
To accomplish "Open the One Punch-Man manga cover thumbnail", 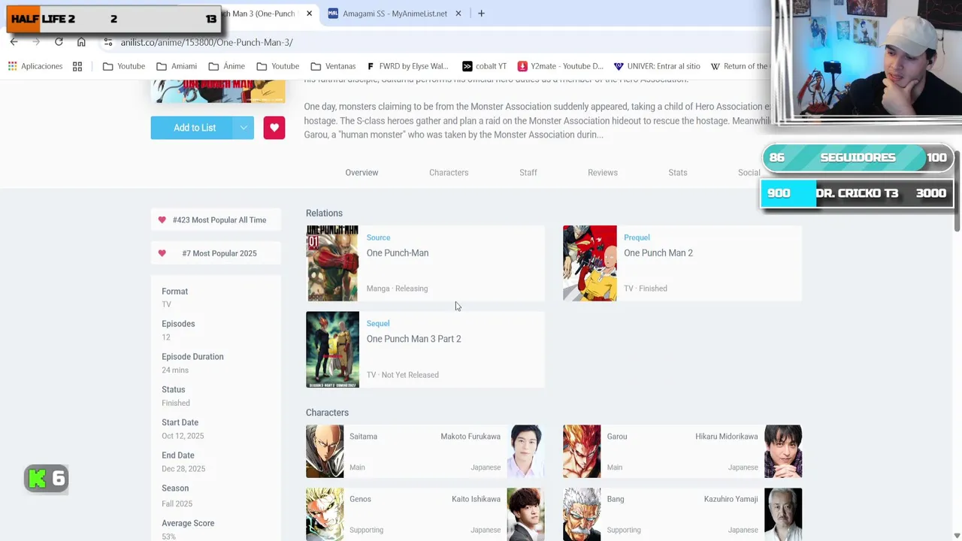I will (x=332, y=264).
